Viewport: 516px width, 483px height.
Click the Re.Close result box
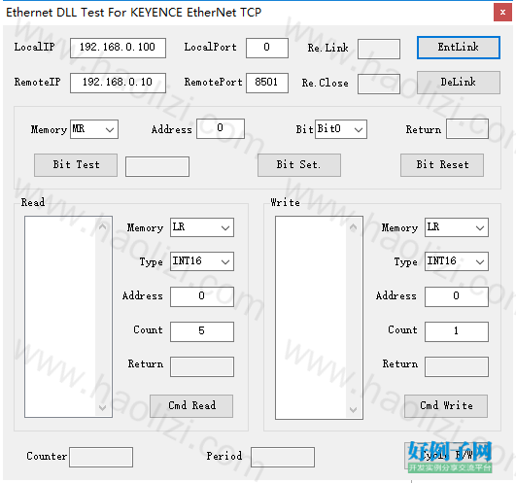click(x=379, y=85)
